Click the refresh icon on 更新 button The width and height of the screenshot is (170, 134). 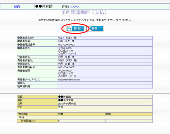pyautogui.click(x=69, y=28)
